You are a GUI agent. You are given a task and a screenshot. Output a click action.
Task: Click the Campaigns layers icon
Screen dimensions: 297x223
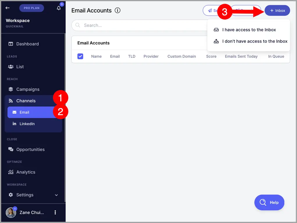click(11, 89)
